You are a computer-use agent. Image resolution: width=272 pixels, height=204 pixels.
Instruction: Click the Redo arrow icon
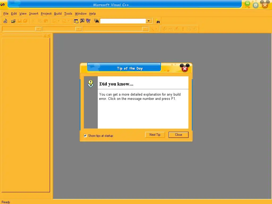click(x=64, y=21)
